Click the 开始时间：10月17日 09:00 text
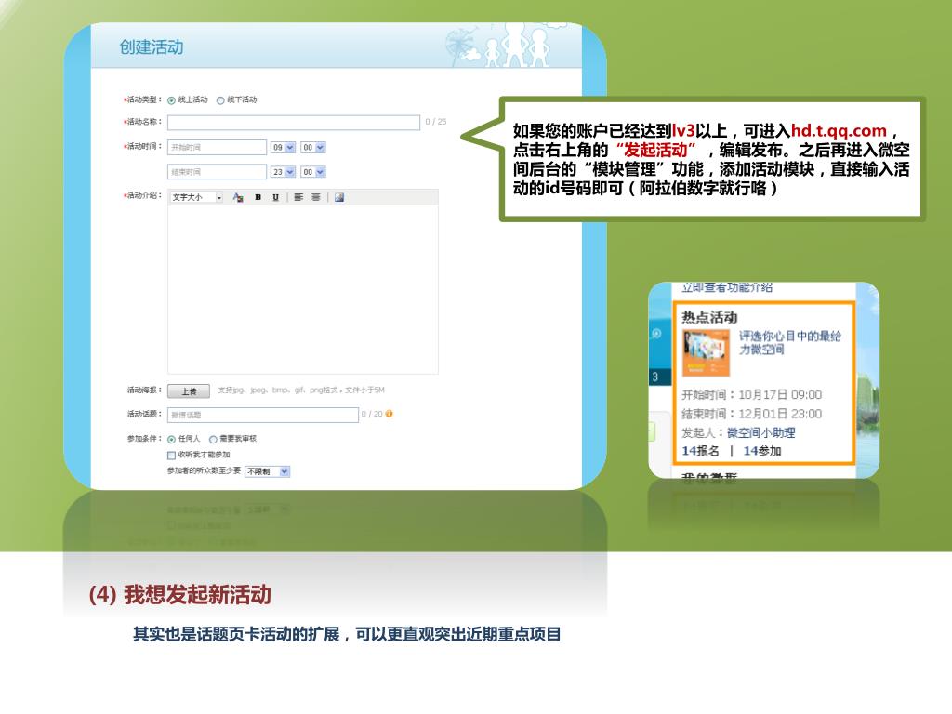This screenshot has width=952, height=714. 751,395
